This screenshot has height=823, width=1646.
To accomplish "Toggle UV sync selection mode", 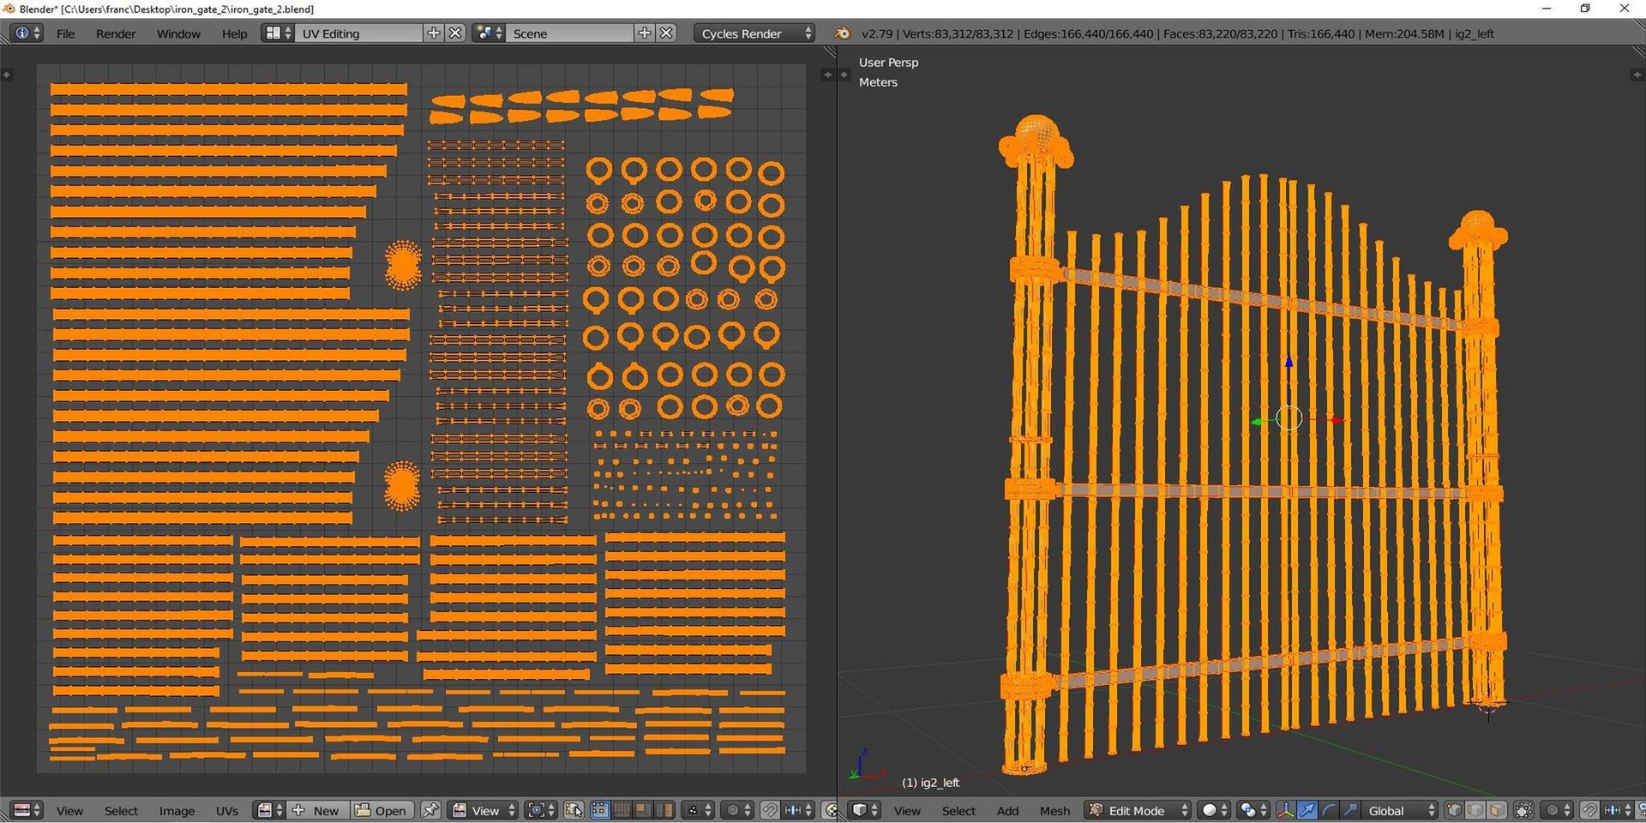I will click(574, 810).
